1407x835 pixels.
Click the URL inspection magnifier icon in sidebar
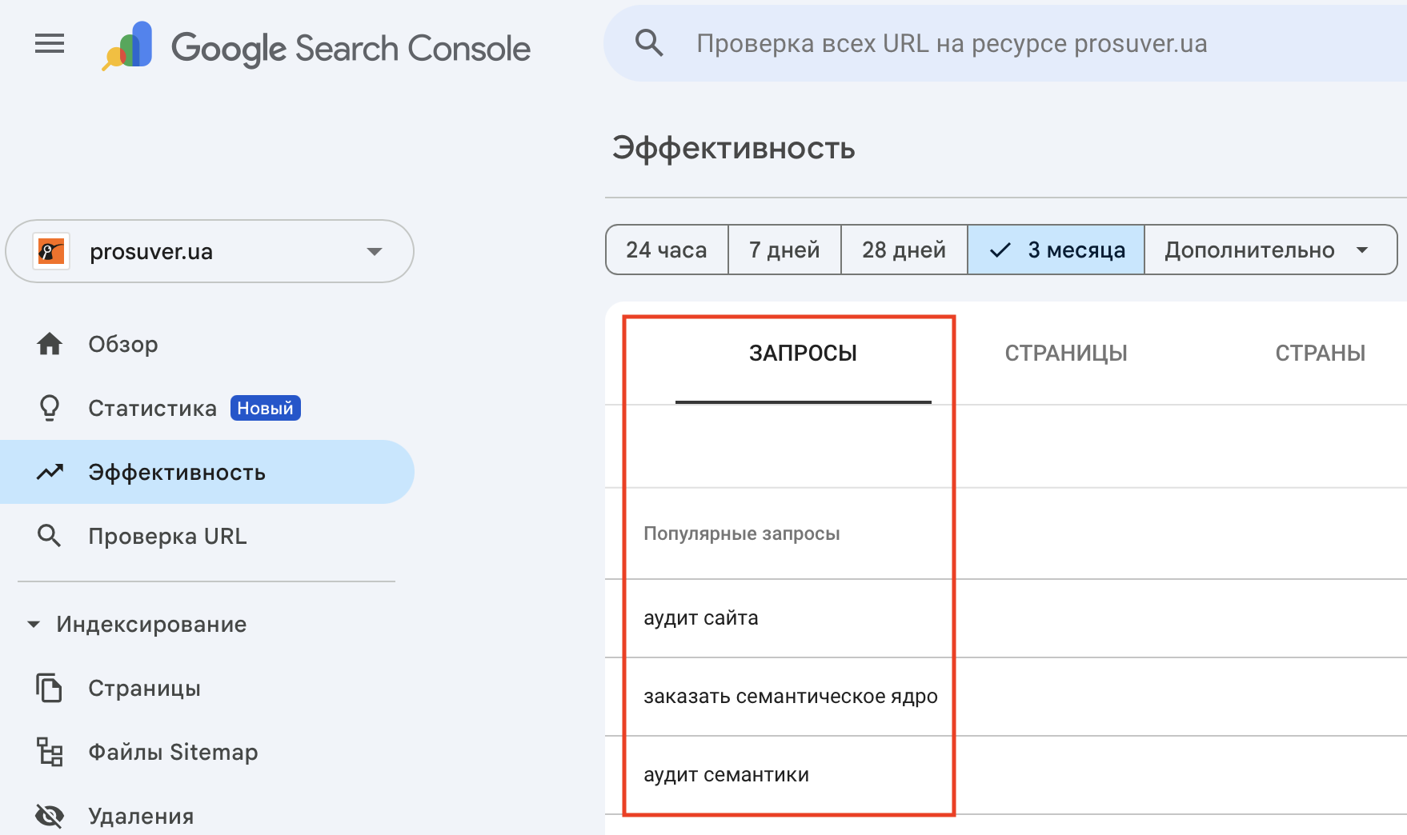(x=50, y=536)
